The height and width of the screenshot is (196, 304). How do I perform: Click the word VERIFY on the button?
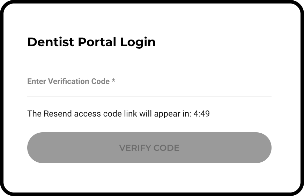pyautogui.click(x=134, y=148)
